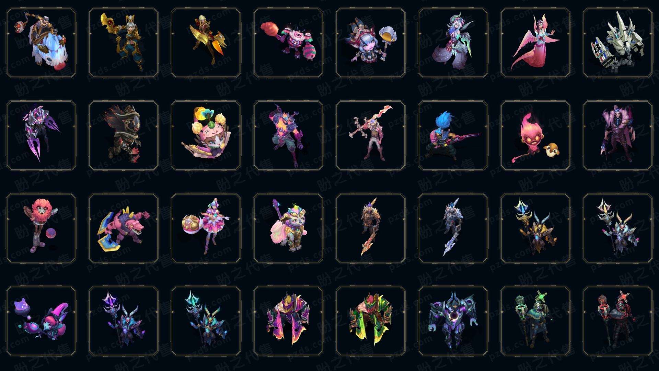The height and width of the screenshot is (371, 659).
Task: Choose the pink winged mermaid figure
Action: (x=535, y=43)
